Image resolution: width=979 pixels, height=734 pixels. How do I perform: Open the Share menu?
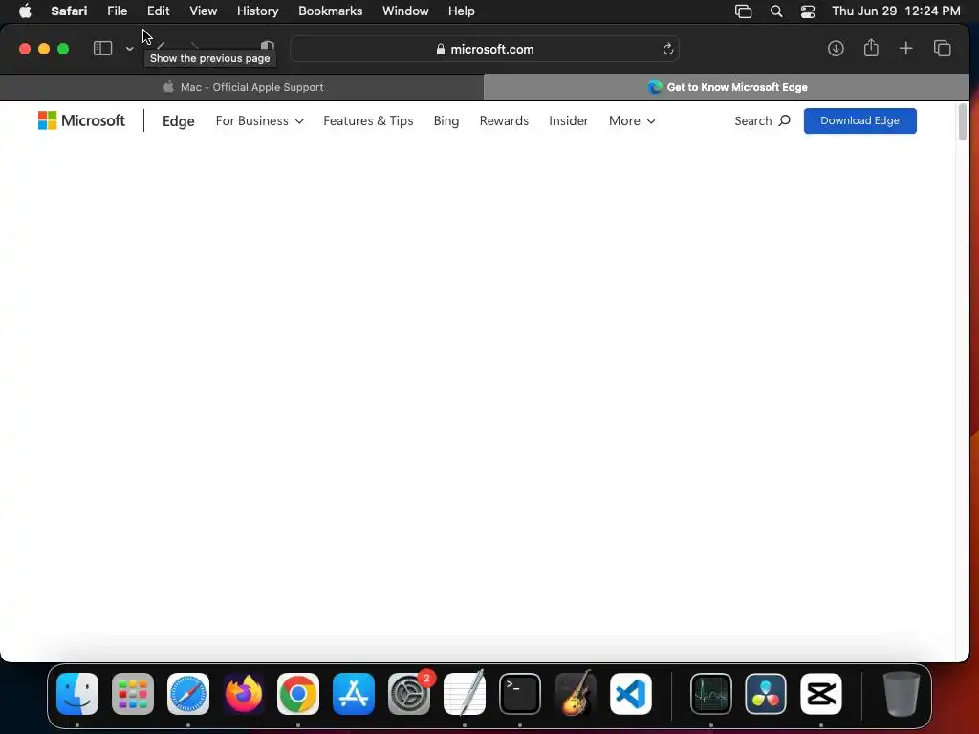pyautogui.click(x=871, y=48)
